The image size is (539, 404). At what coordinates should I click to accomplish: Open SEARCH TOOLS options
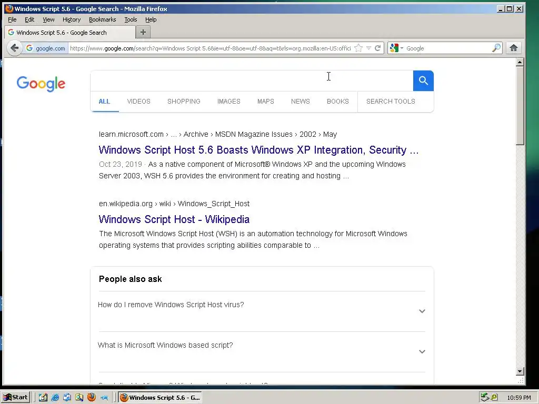coord(391,102)
